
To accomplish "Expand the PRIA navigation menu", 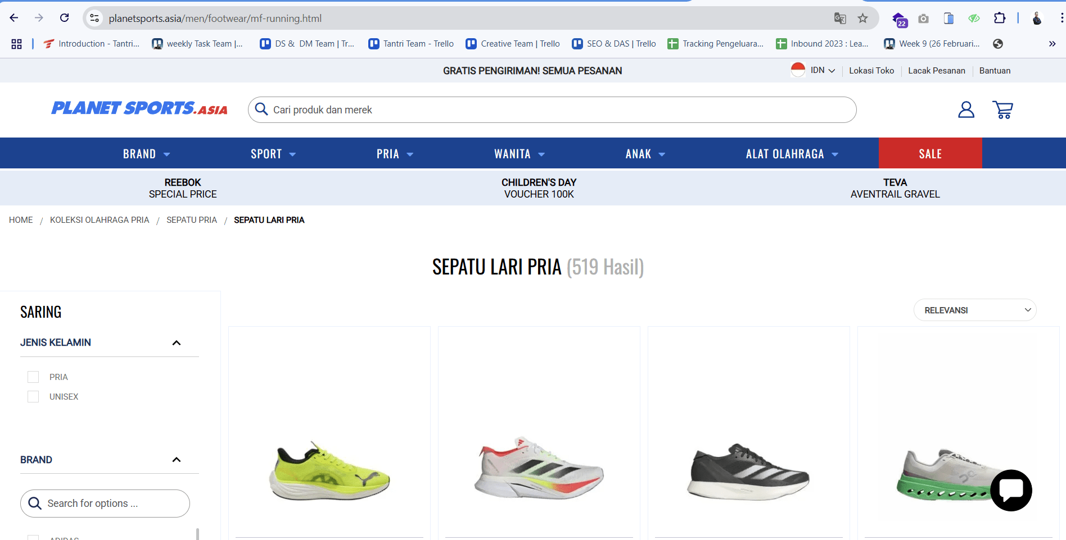I will [x=395, y=154].
